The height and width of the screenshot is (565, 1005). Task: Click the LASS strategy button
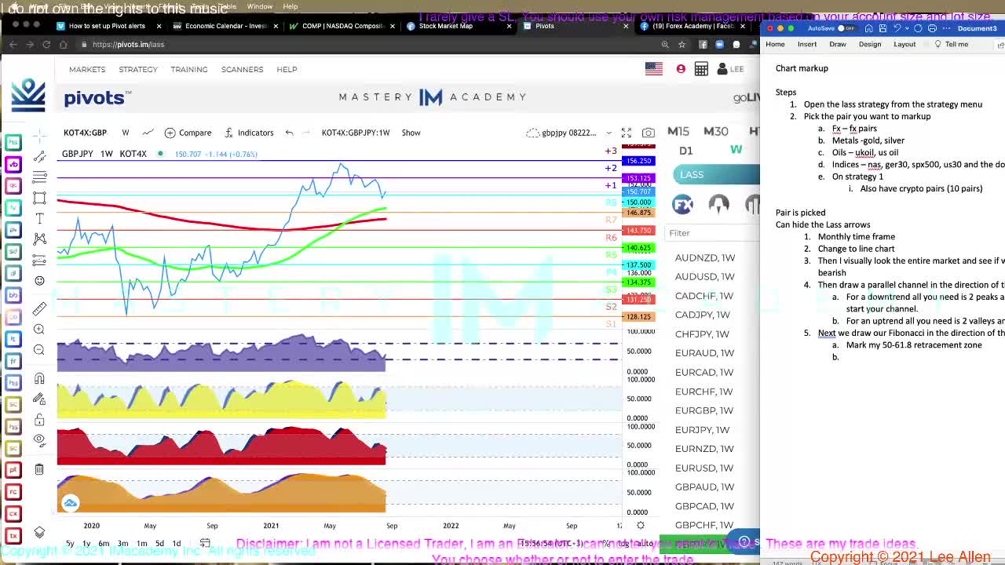coord(716,174)
